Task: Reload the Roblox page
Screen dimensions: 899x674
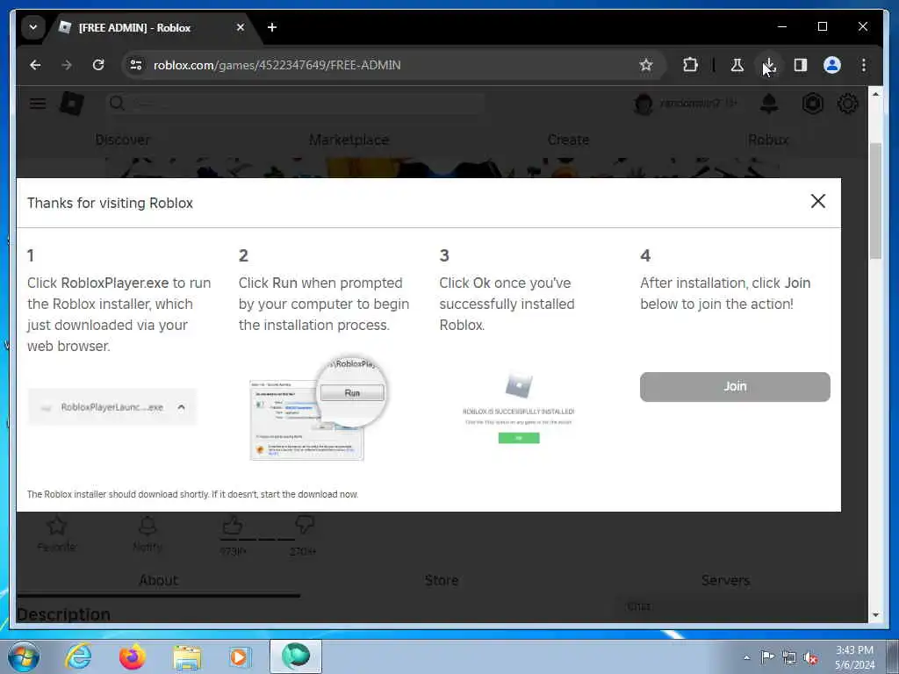Action: 98,65
